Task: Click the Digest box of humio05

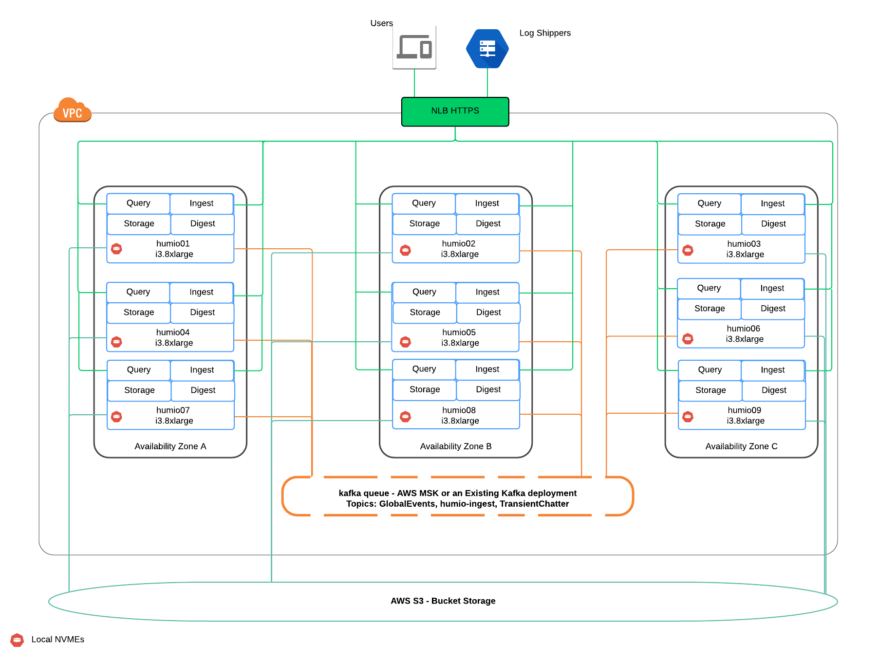Action: [x=488, y=313]
